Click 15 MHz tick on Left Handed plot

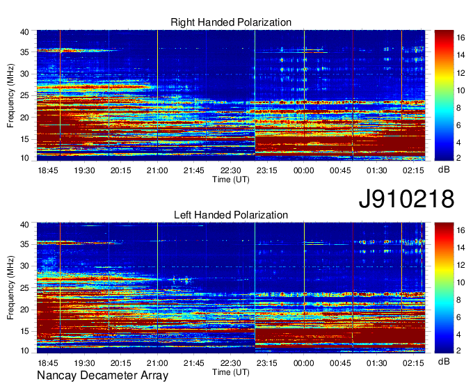pos(24,332)
